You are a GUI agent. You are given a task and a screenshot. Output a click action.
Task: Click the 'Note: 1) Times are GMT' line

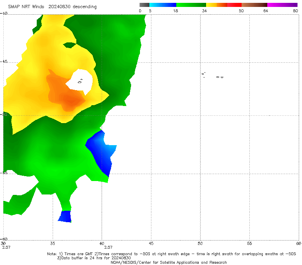[171, 254]
